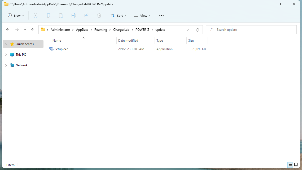Image resolution: width=302 pixels, height=170 pixels.
Task: Click inside the Search update box
Action: tap(251, 30)
